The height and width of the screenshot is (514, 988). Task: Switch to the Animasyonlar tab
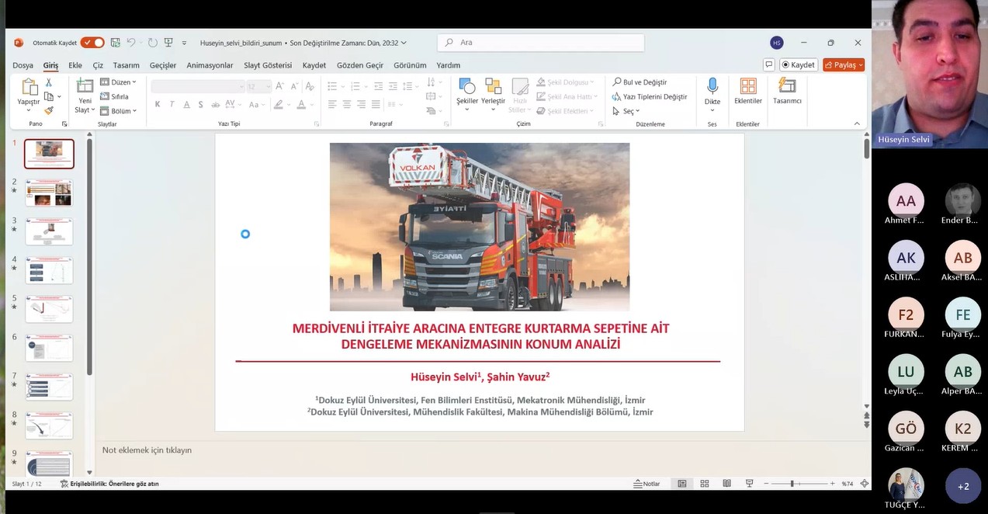click(210, 65)
